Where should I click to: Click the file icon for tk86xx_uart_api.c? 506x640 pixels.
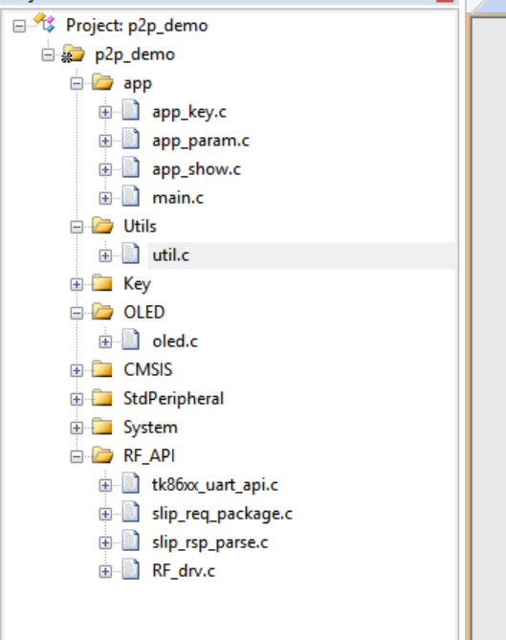[131, 483]
